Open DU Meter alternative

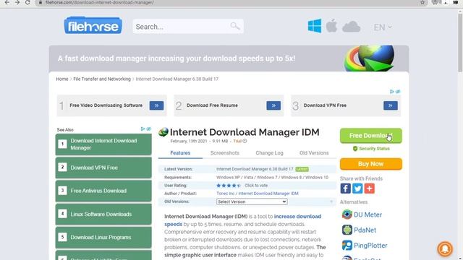[368, 214]
